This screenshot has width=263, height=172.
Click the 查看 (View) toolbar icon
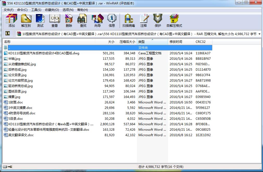tap(55, 18)
